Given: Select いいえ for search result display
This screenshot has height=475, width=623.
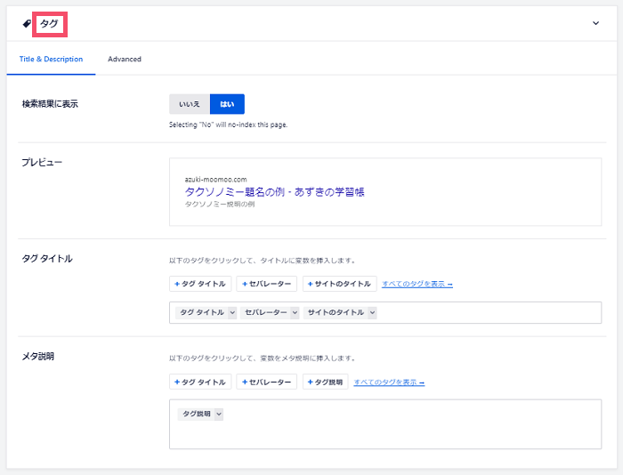Looking at the screenshot, I should pos(190,104).
